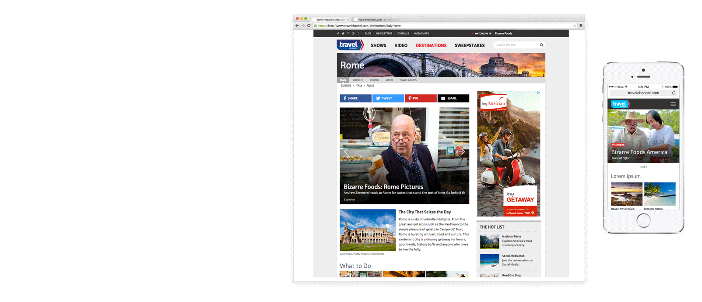This screenshot has width=702, height=302.
Task: Select the Rome Vacation Ideas tab
Action: point(330,20)
